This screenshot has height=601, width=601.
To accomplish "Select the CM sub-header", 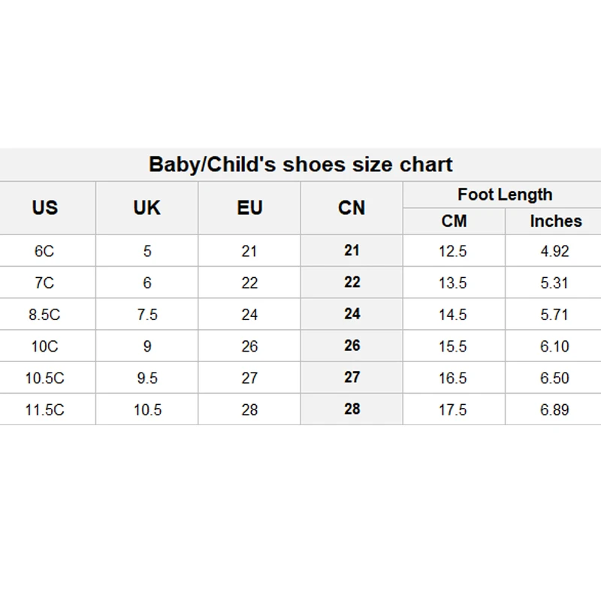I will pos(454,221).
